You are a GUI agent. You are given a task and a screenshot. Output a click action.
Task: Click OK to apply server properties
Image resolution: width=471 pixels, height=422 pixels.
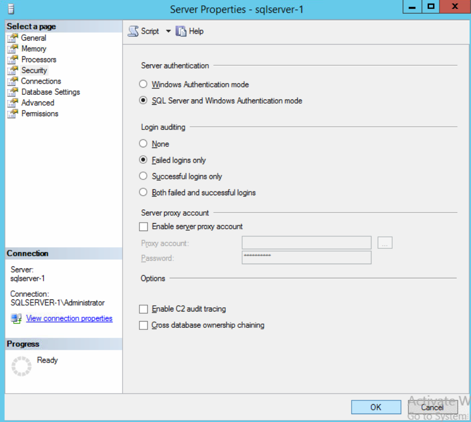point(376,407)
